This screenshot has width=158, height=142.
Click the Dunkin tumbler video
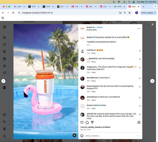point(46,81)
